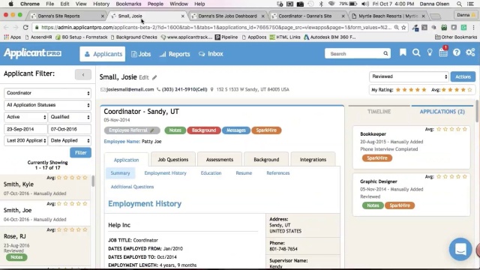Open the Wi-Fi status menu icon

coord(331,4)
